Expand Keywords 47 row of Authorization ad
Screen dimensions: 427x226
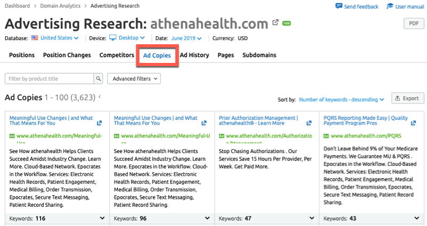(x=311, y=218)
